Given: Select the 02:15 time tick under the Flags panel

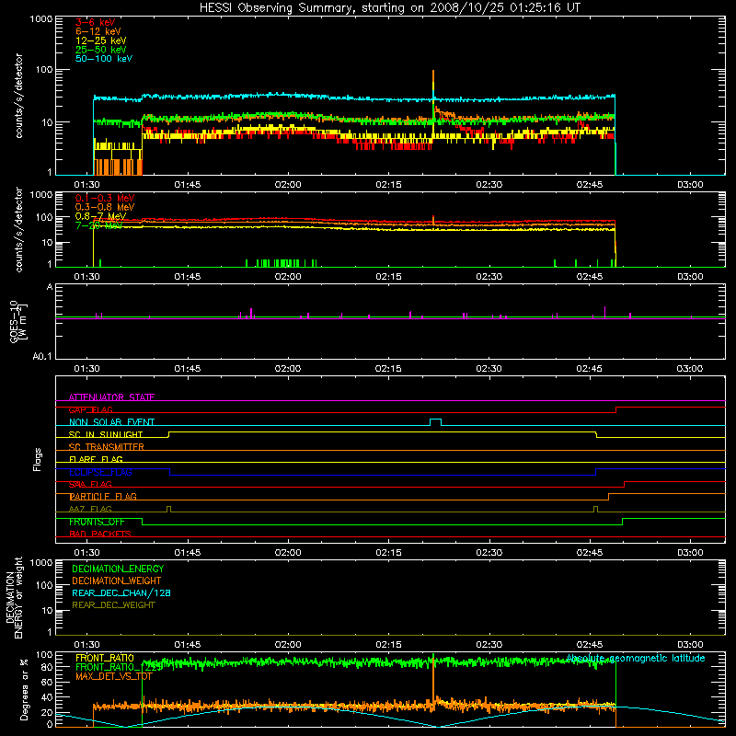Looking at the screenshot, I should pyautogui.click(x=388, y=553).
